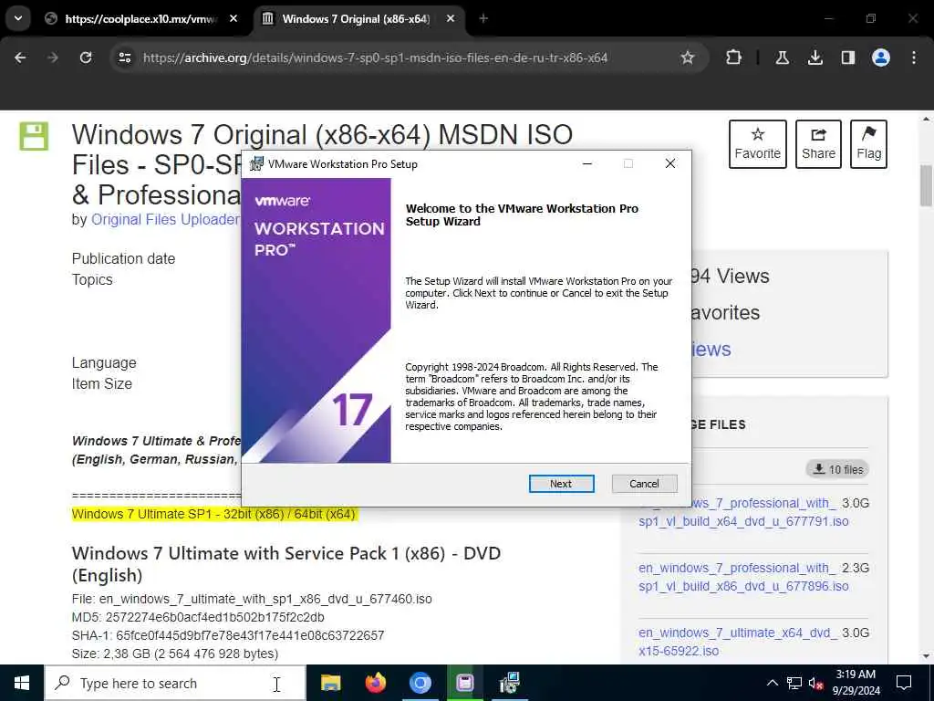Switch to the coolplace.x10.mx tab

point(140,19)
